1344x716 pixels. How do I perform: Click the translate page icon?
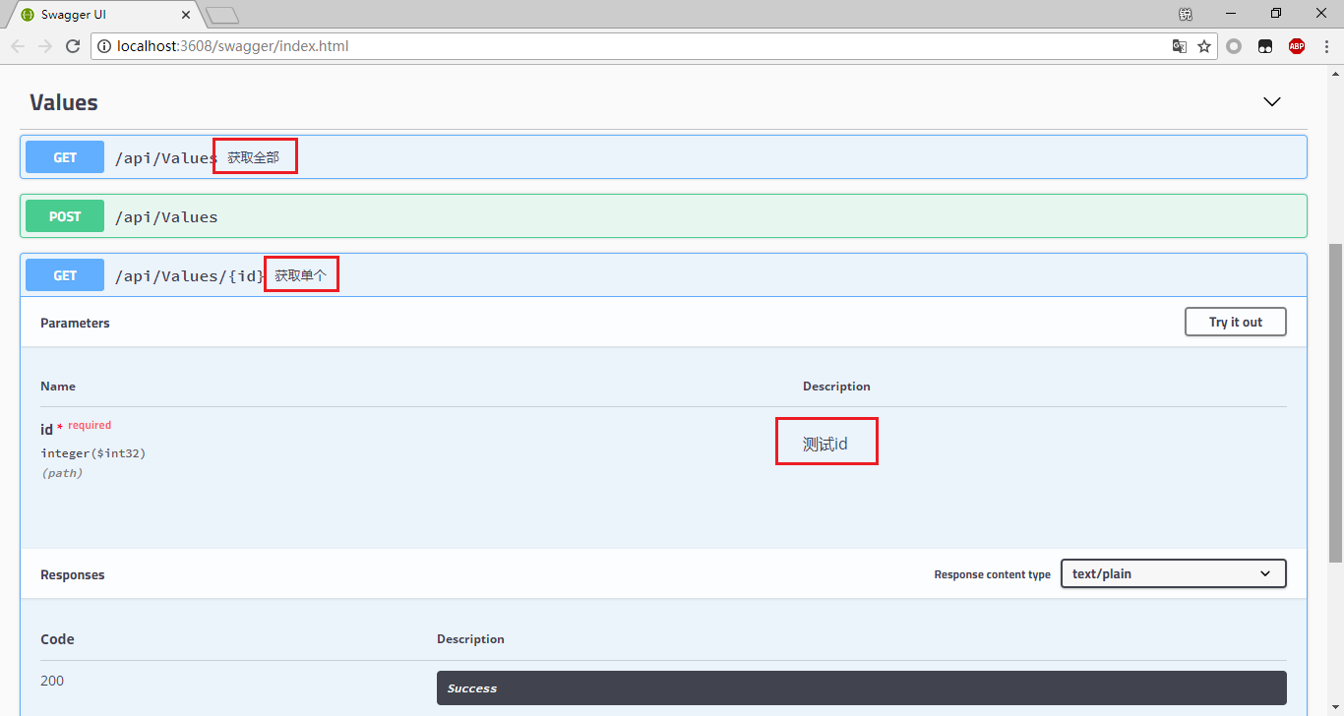click(1180, 46)
